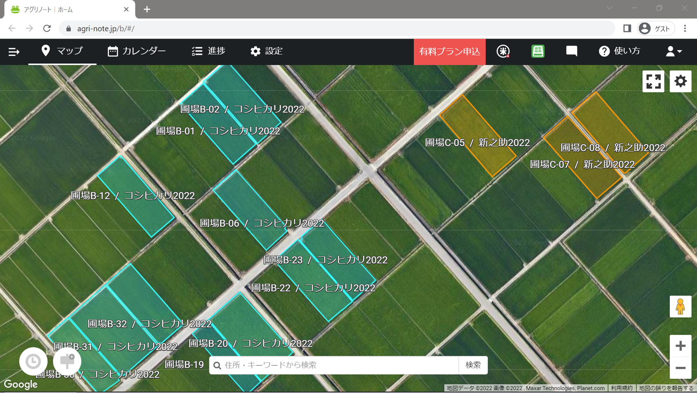Image resolution: width=697 pixels, height=393 pixels.
Task: Zoom out on the map
Action: 680,368
